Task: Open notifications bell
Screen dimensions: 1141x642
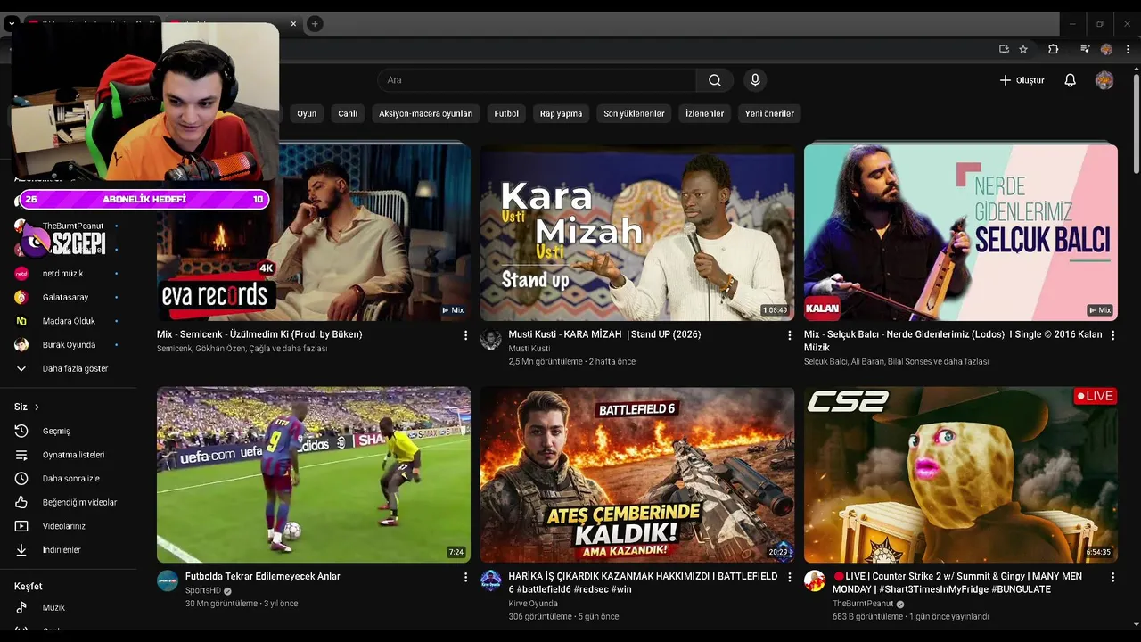Action: pyautogui.click(x=1070, y=80)
